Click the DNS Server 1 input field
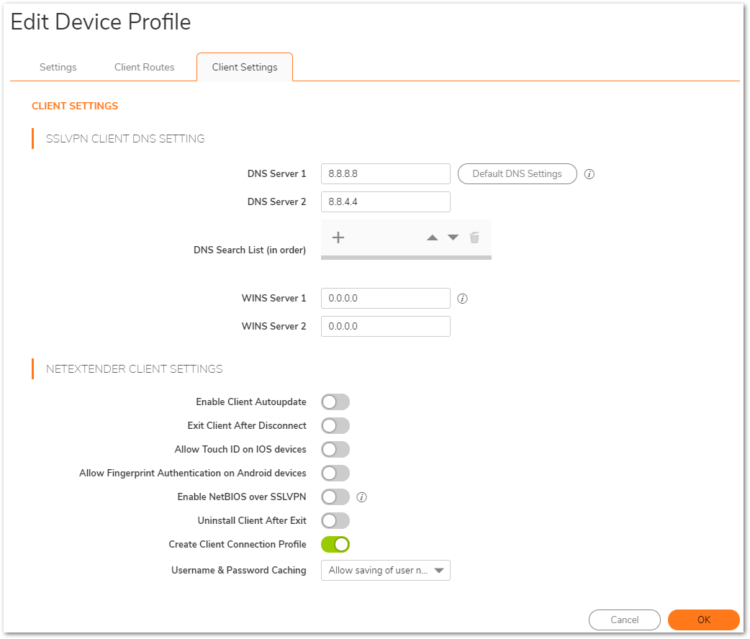This screenshot has width=750, height=639. [x=386, y=174]
